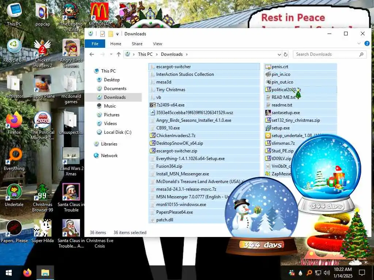The image size is (374, 280).
Task: Expand the This PC breadcrumb chevron
Action: (x=157, y=54)
